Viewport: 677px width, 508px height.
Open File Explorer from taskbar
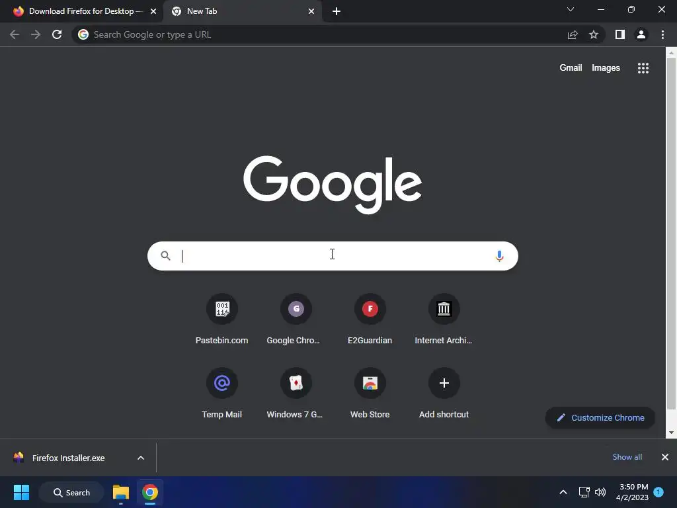tap(121, 492)
